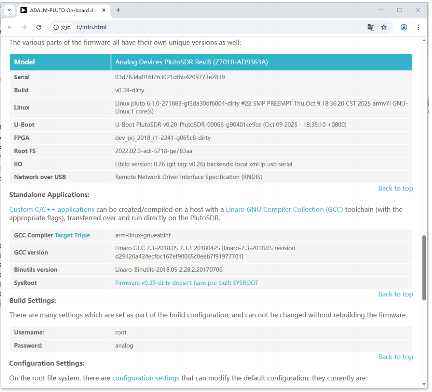Click the Linaro GCC 7.3-2018.05 version text
Viewport: 432px width, 392px height.
click(205, 252)
